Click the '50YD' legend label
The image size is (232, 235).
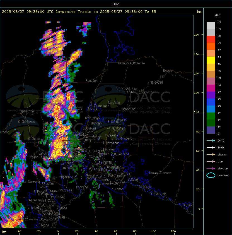(221, 141)
